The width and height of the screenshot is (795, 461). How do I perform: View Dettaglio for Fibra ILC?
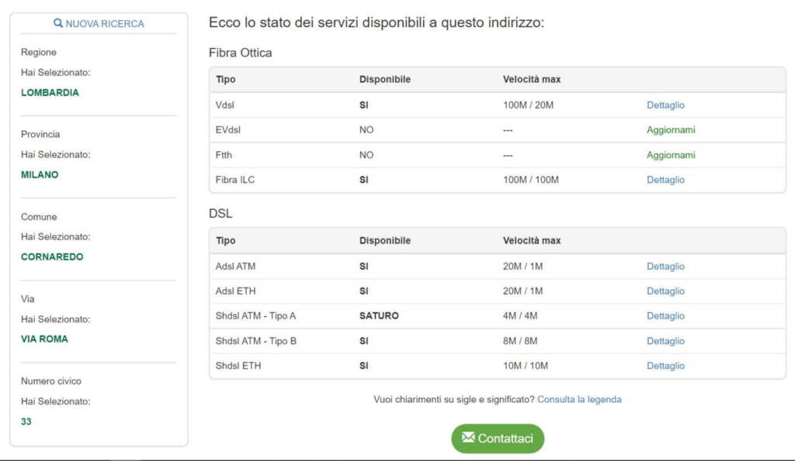click(x=665, y=180)
